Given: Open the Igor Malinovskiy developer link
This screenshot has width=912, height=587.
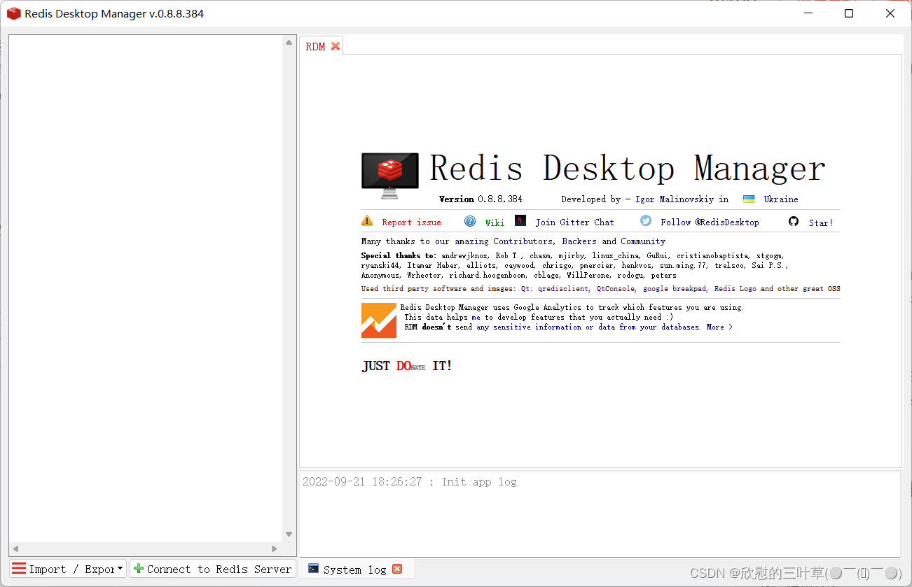Looking at the screenshot, I should 675,199.
